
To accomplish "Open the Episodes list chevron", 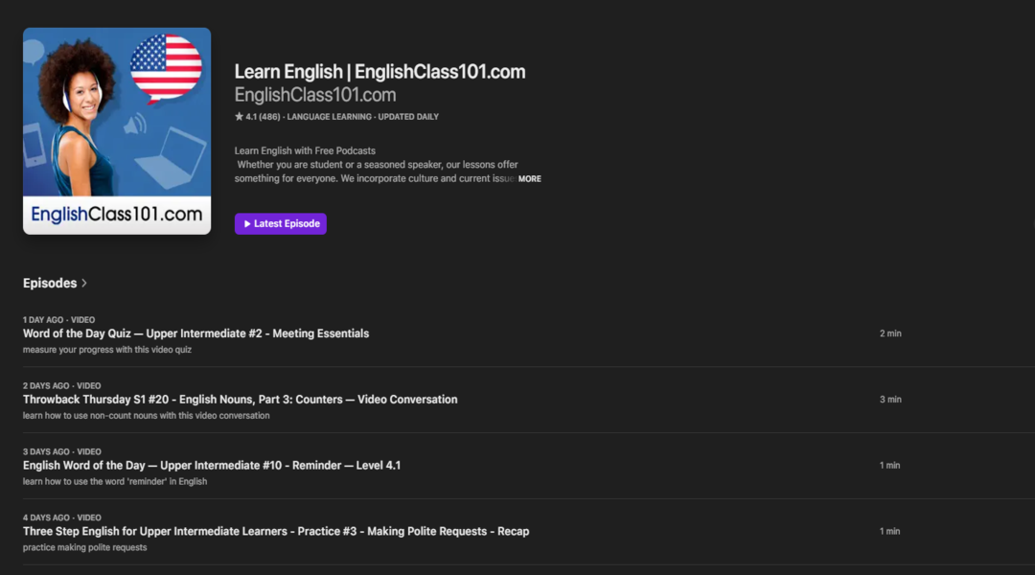I will coord(83,284).
